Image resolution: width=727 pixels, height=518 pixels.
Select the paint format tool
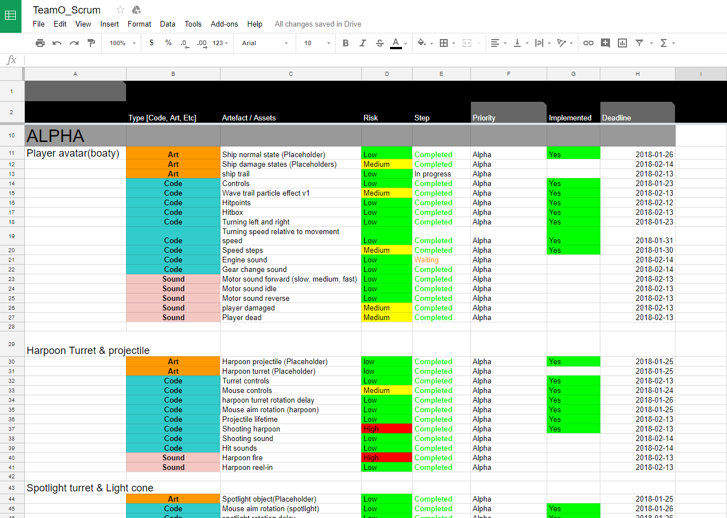click(x=91, y=43)
